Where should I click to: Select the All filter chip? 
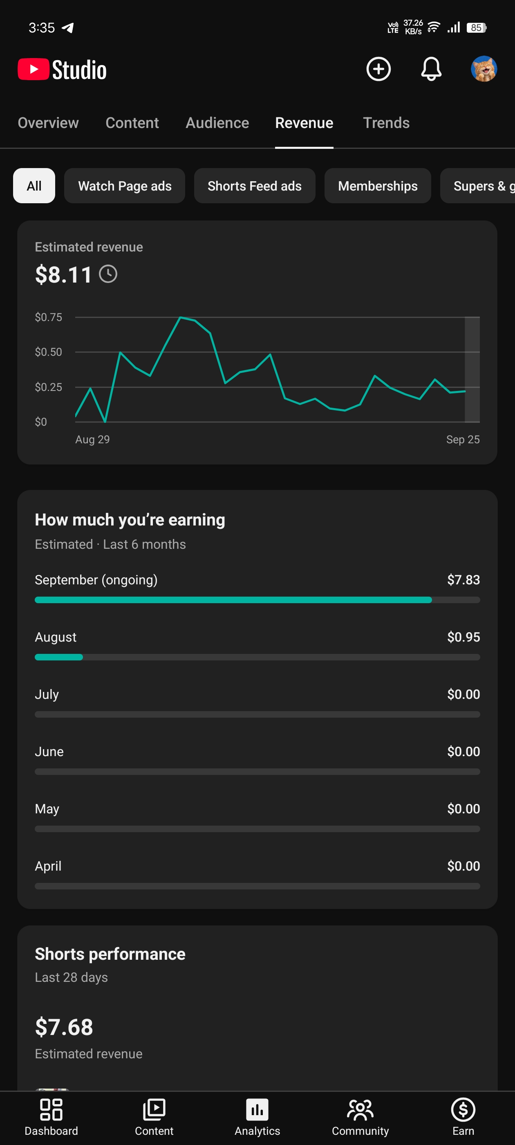[x=34, y=186]
